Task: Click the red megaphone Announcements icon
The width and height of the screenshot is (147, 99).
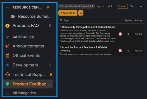Action: (x=8, y=46)
